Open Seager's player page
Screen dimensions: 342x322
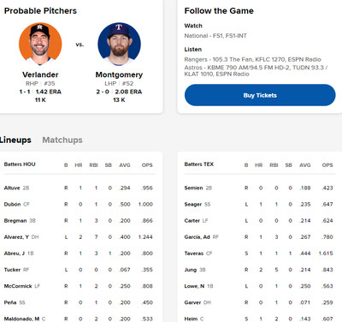click(x=193, y=205)
